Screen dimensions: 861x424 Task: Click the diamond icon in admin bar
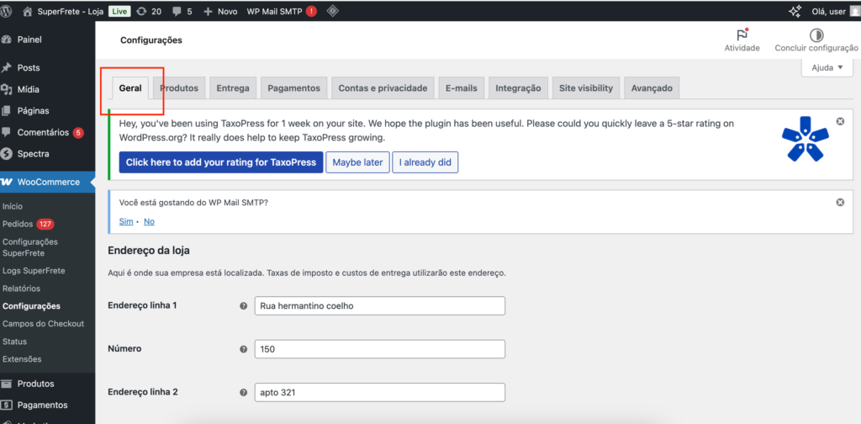332,10
